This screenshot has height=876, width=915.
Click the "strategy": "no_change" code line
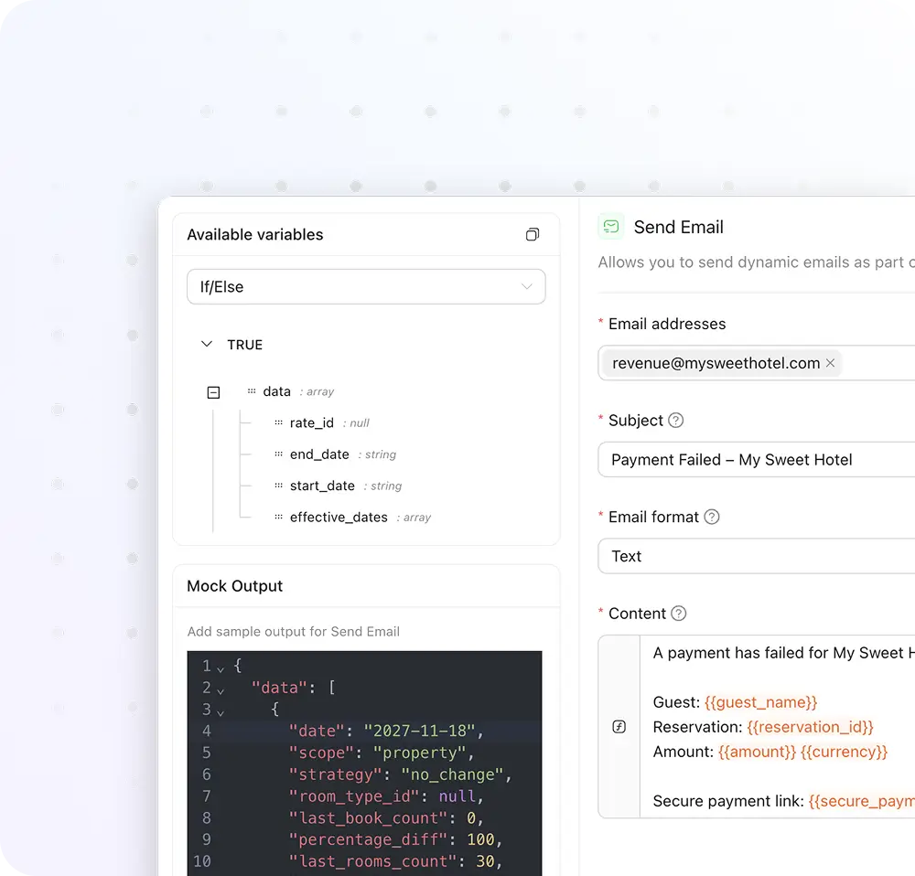[x=401, y=775]
